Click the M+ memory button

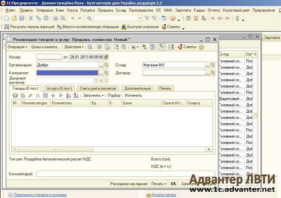pyautogui.click(x=220, y=18)
